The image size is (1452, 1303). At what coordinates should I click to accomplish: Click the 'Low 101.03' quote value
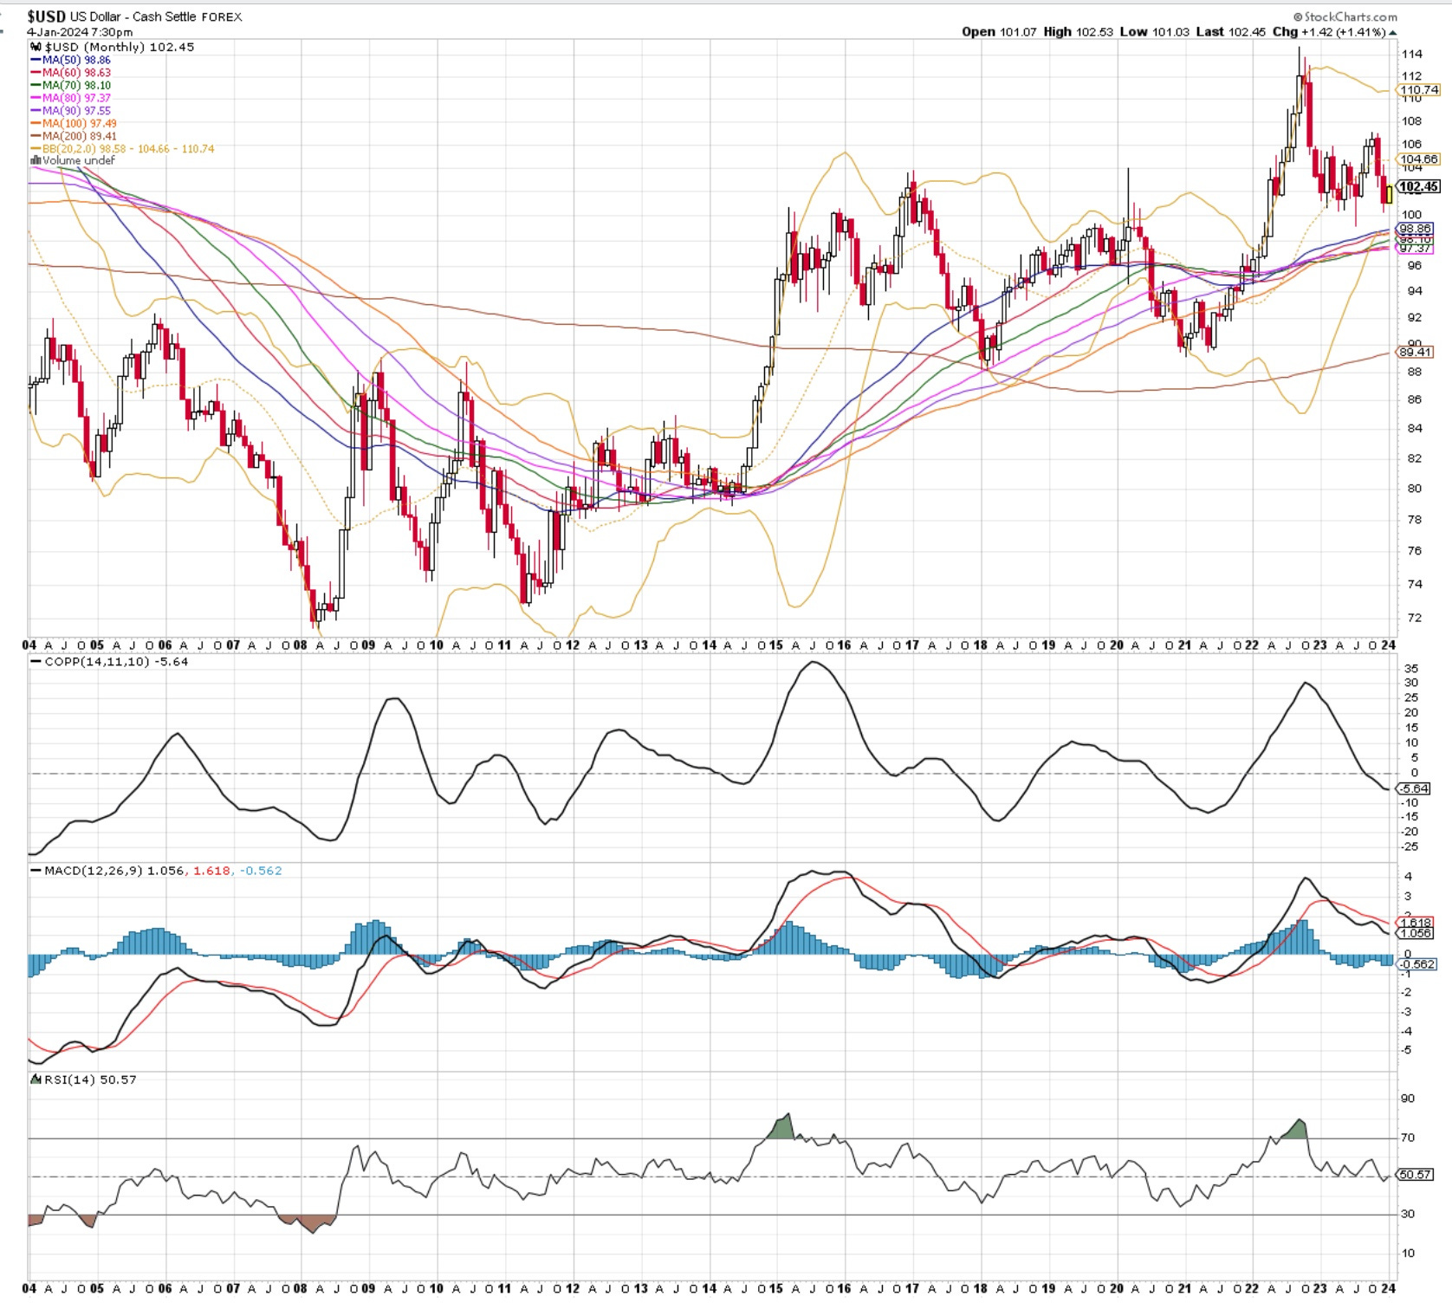click(x=1154, y=31)
